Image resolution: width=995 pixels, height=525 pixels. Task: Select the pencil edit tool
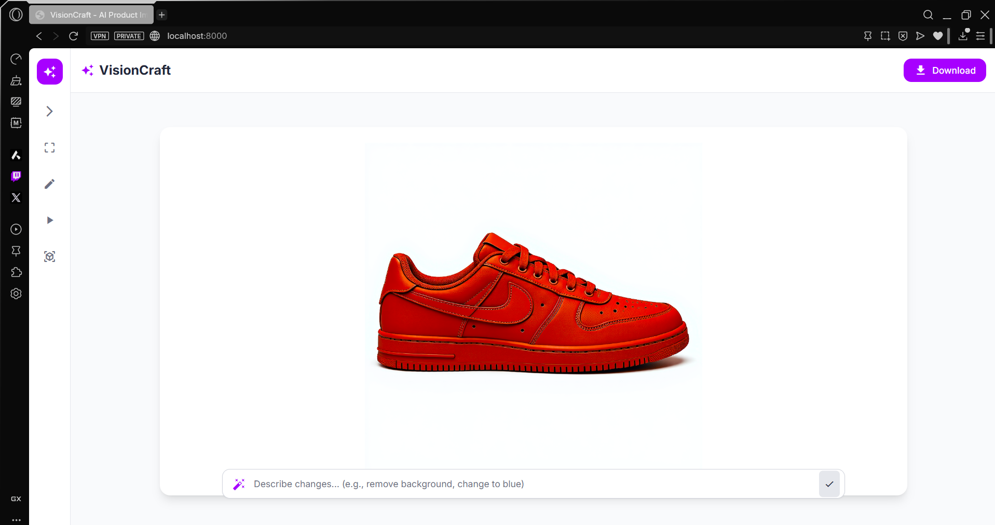pyautogui.click(x=49, y=184)
